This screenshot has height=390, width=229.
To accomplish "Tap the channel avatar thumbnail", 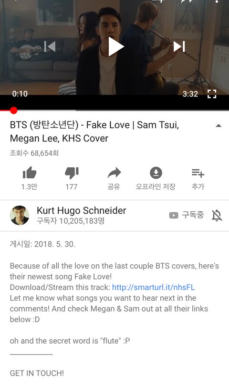I will click(20, 215).
